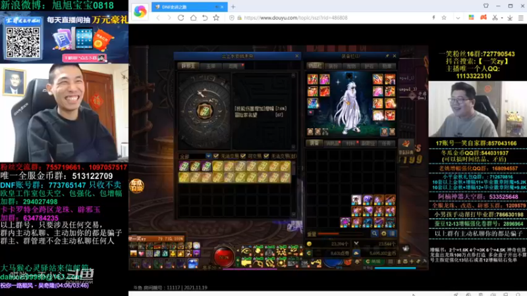This screenshot has width=527, height=296.
Task: Click the center emblem in circular dial
Action: pyautogui.click(x=204, y=111)
